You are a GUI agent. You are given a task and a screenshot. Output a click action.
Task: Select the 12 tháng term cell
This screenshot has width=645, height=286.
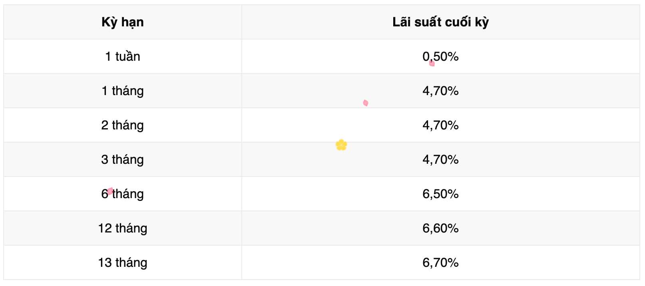click(x=122, y=228)
